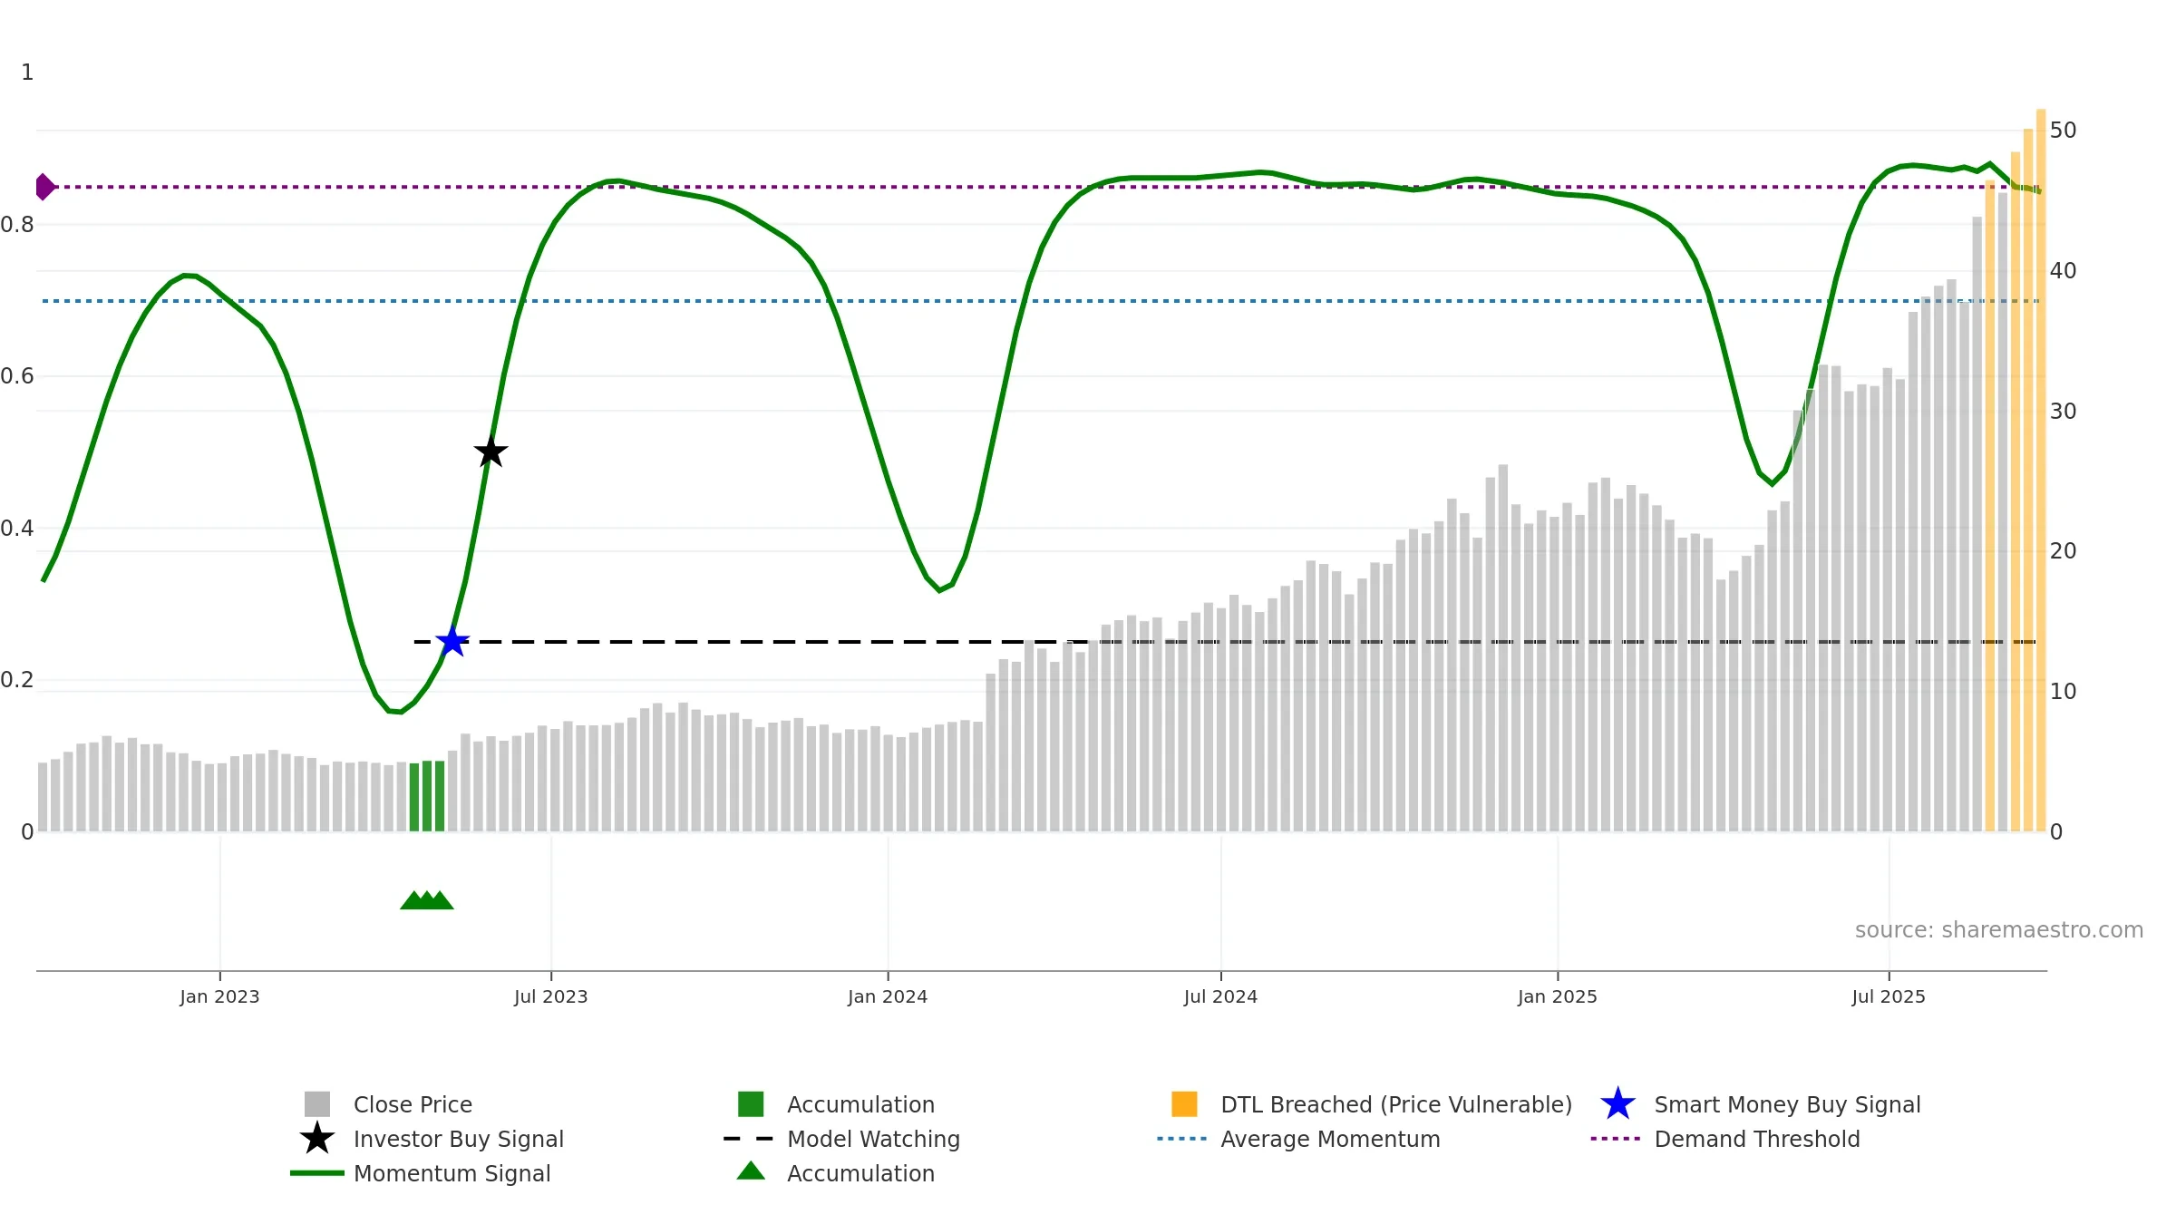Screen dimensions: 2176x1224
Task: Click the black Investor Buy star on chart
Action: [x=491, y=452]
